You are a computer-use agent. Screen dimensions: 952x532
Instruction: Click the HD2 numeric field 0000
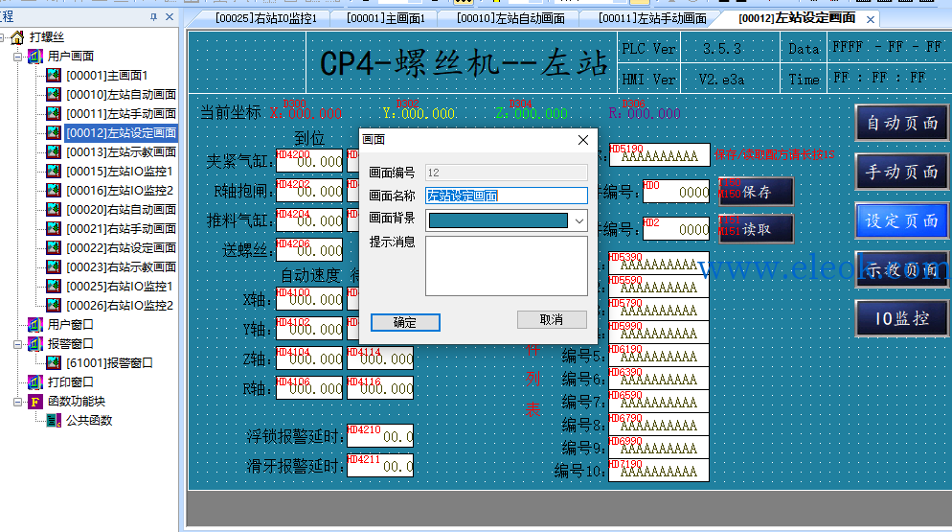pos(676,229)
